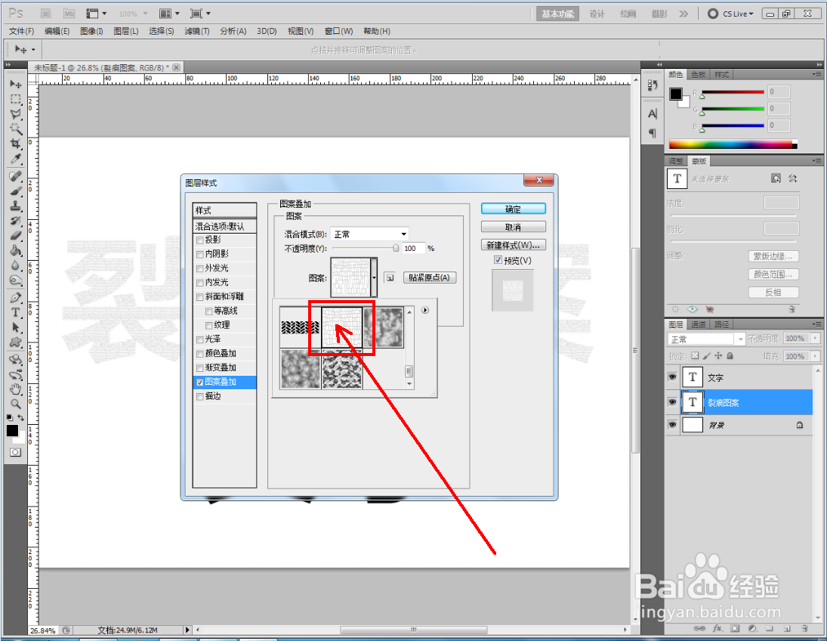The image size is (827, 641).
Task: Click the foreground color swatch
Action: pyautogui.click(x=12, y=431)
